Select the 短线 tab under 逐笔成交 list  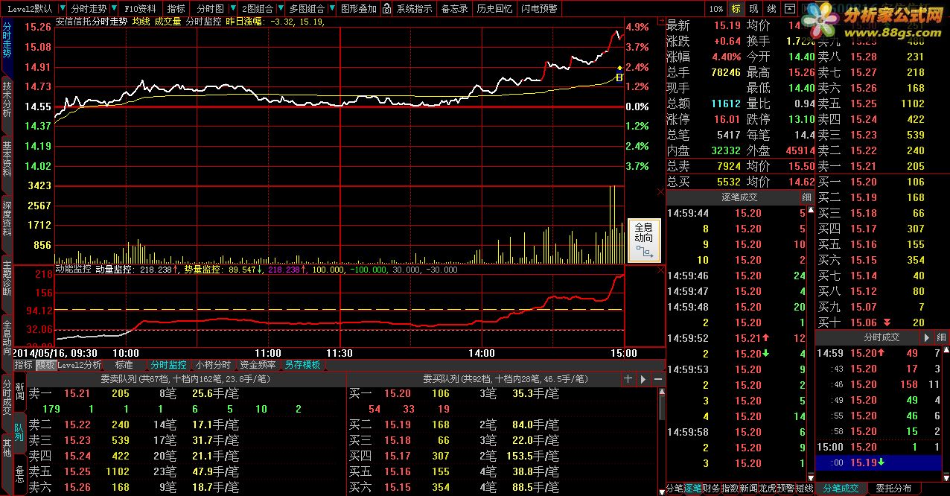pyautogui.click(x=804, y=489)
